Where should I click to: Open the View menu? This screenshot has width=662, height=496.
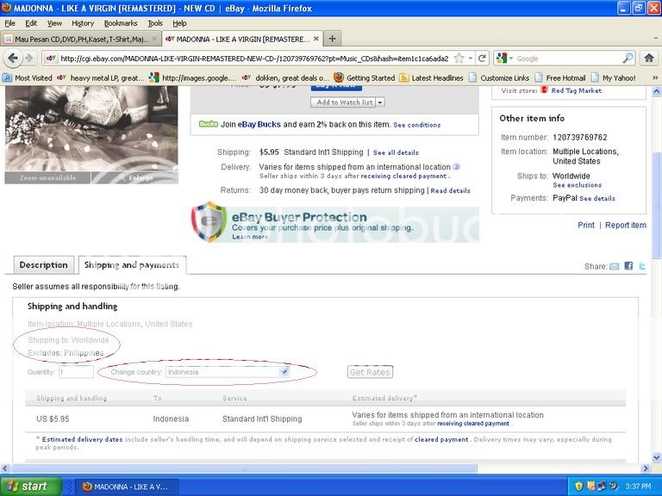click(54, 23)
